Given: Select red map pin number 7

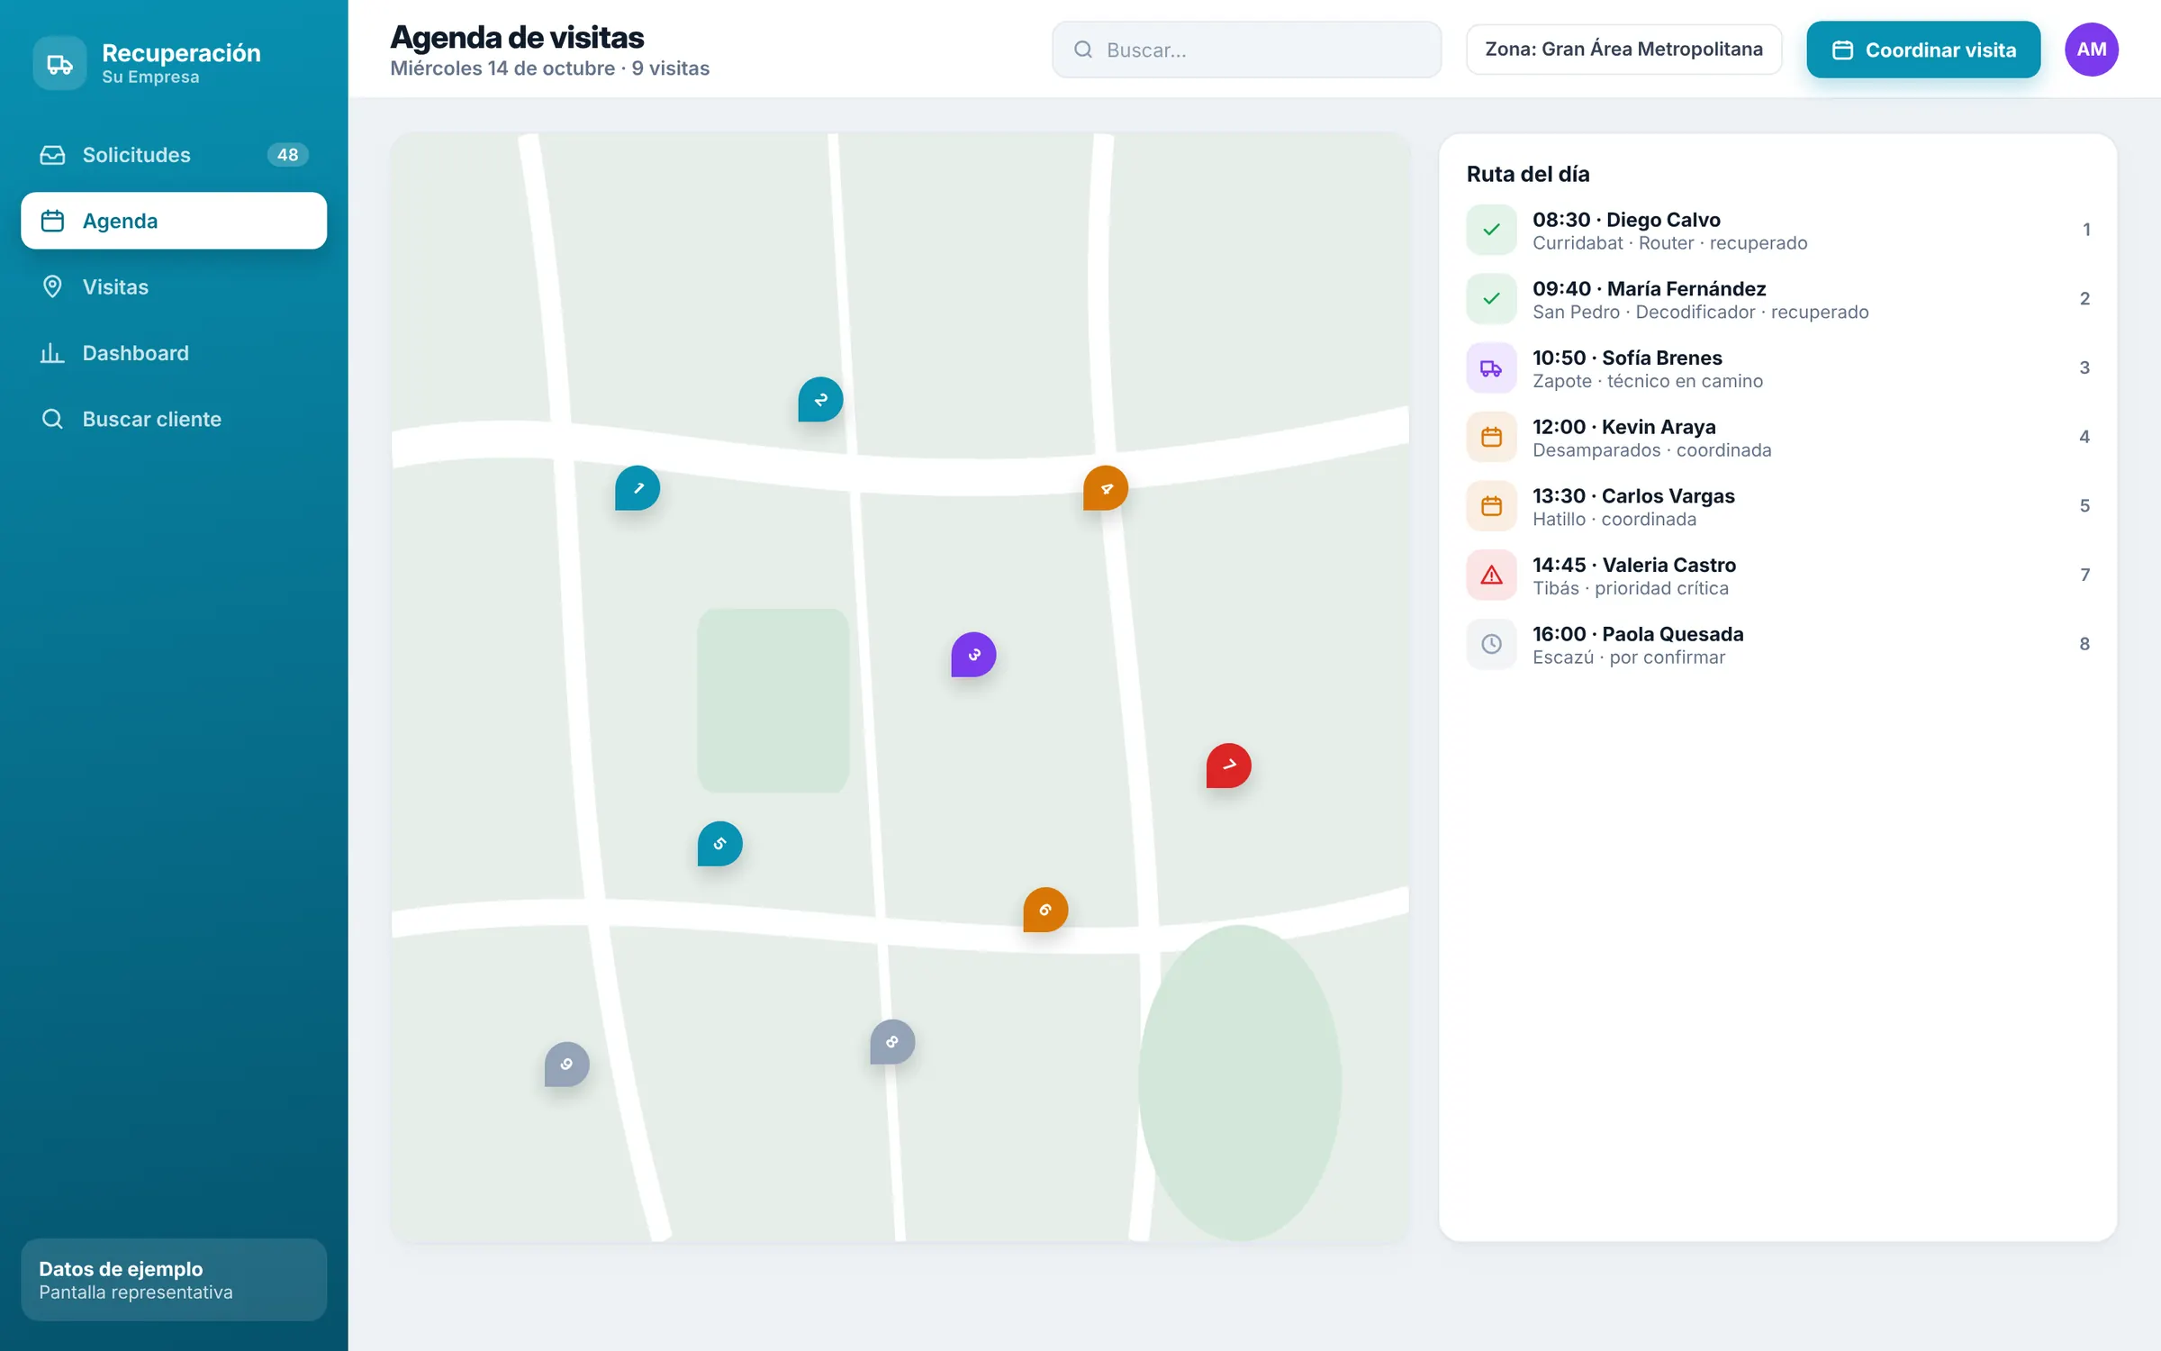Looking at the screenshot, I should click(1229, 766).
